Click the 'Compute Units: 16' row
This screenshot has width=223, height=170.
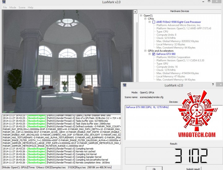[x=167, y=67]
